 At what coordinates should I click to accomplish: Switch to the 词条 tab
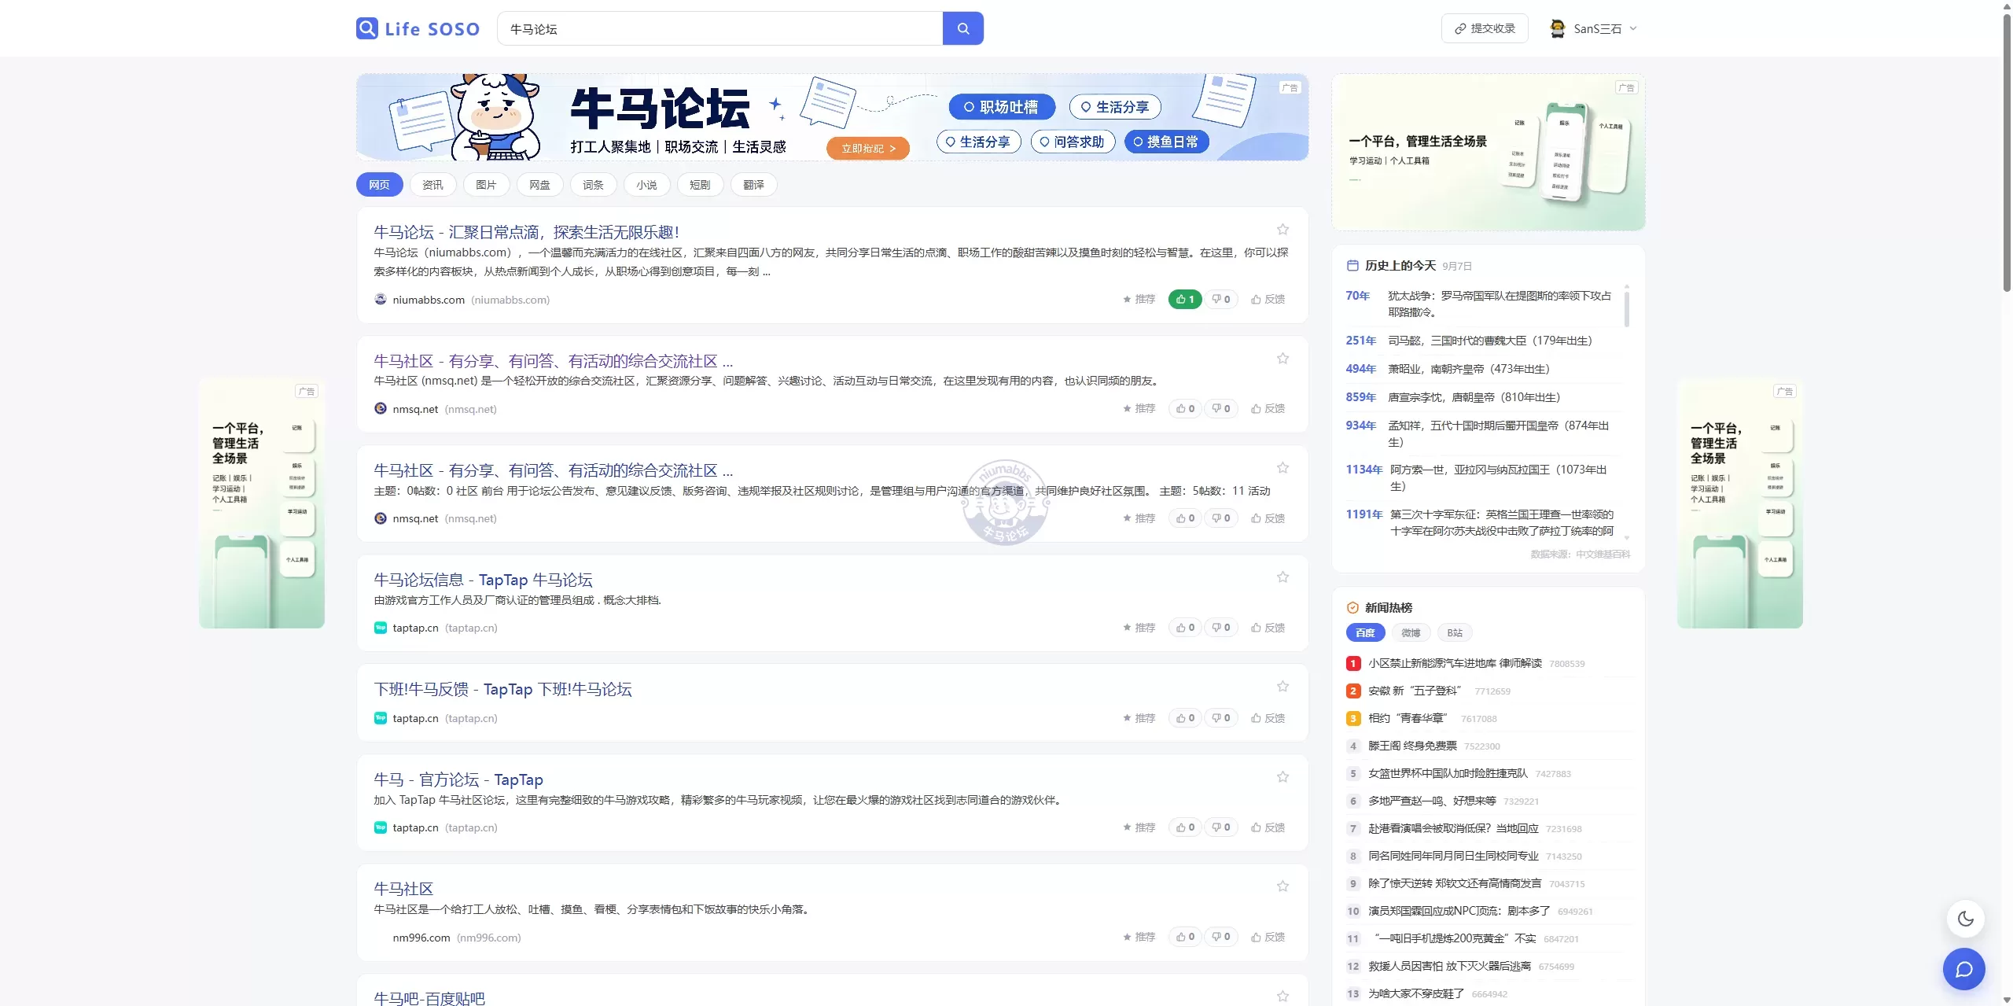[593, 185]
